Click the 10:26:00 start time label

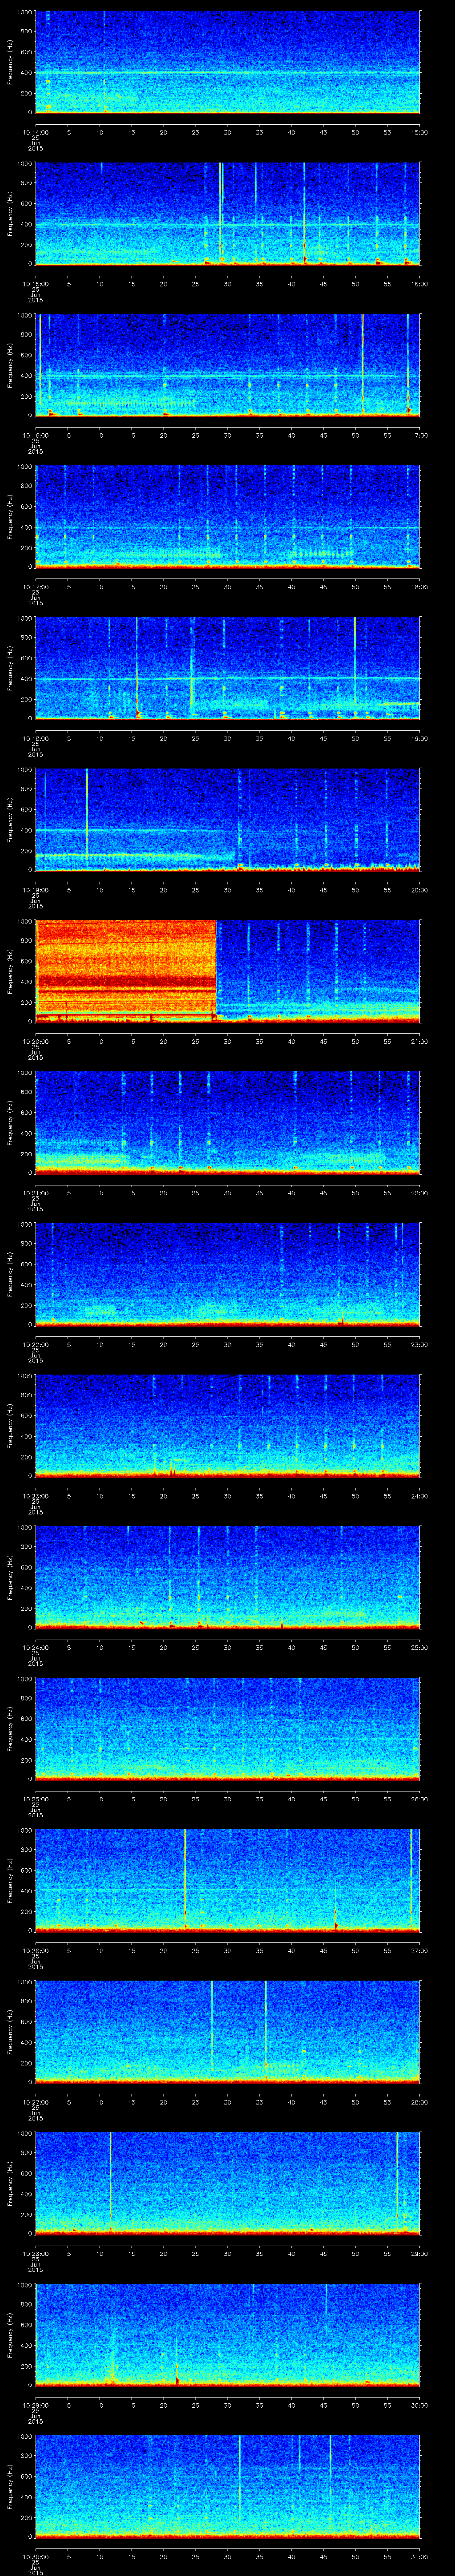35,1950
